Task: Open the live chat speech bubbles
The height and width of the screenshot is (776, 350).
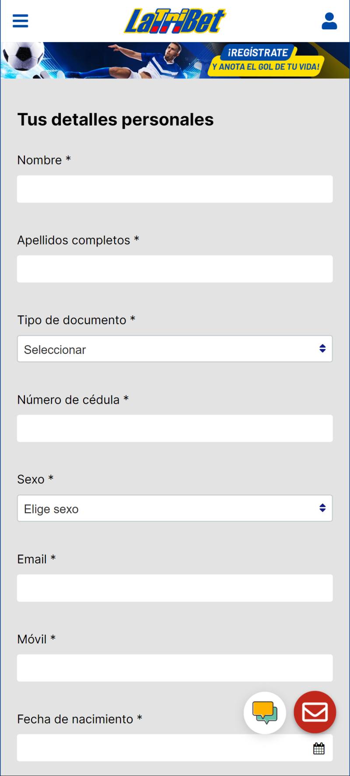Action: pos(265,713)
